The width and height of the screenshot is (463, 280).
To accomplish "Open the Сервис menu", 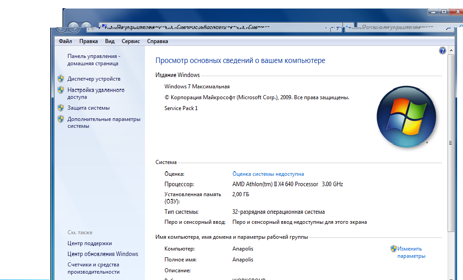I will [x=131, y=41].
